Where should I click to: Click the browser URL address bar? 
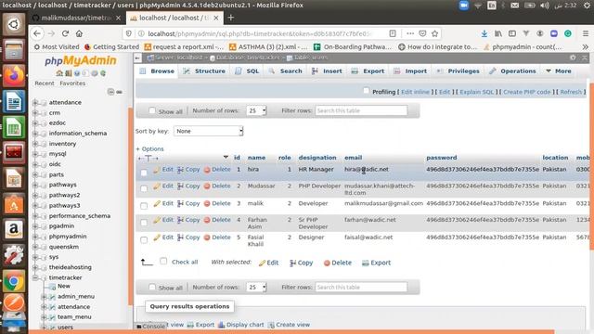[260, 33]
